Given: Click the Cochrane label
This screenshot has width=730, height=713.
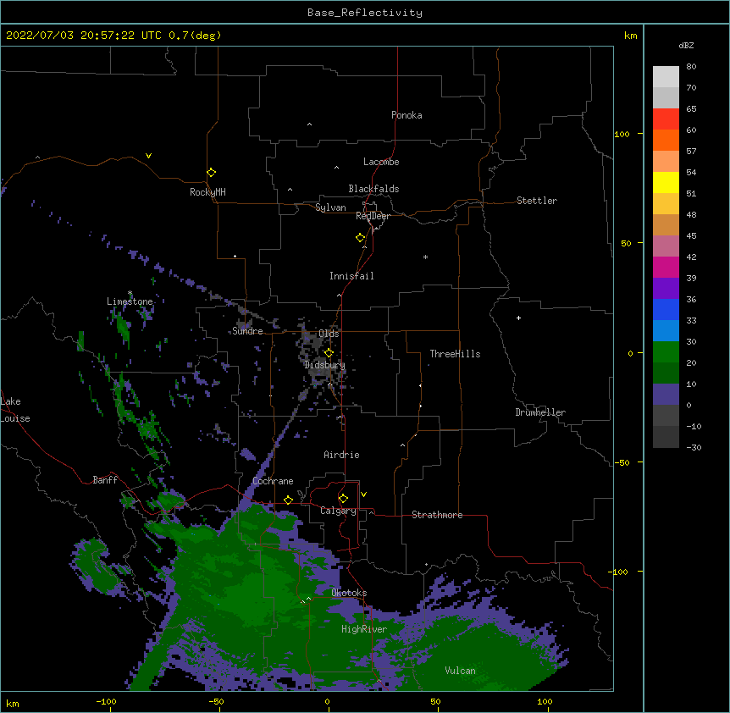Looking at the screenshot, I should coord(273,481).
